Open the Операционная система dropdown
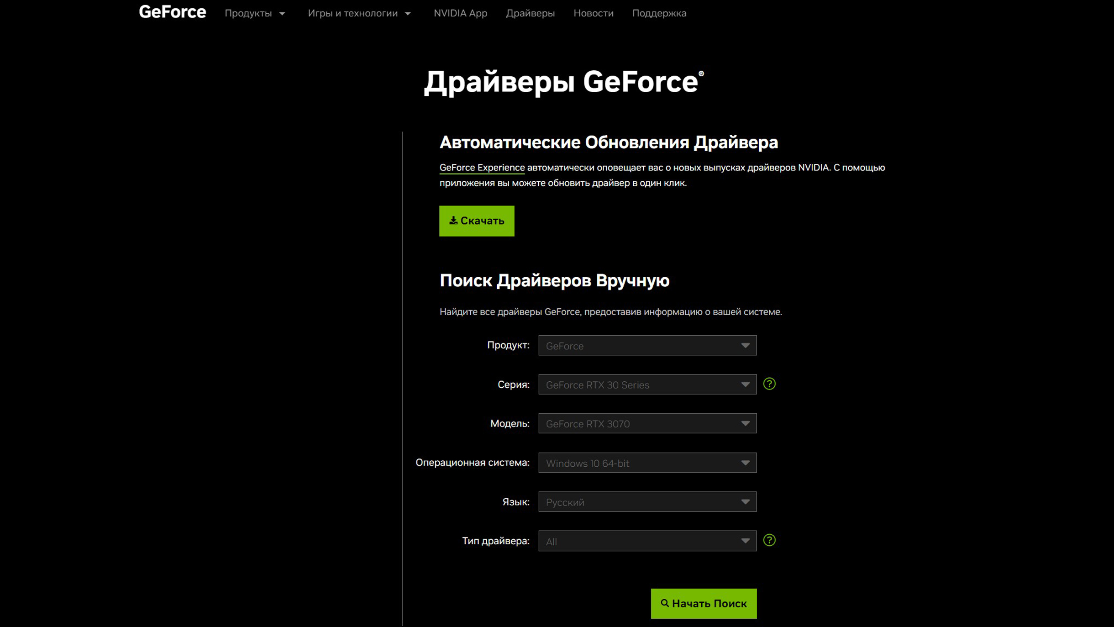1114x627 pixels. click(647, 463)
